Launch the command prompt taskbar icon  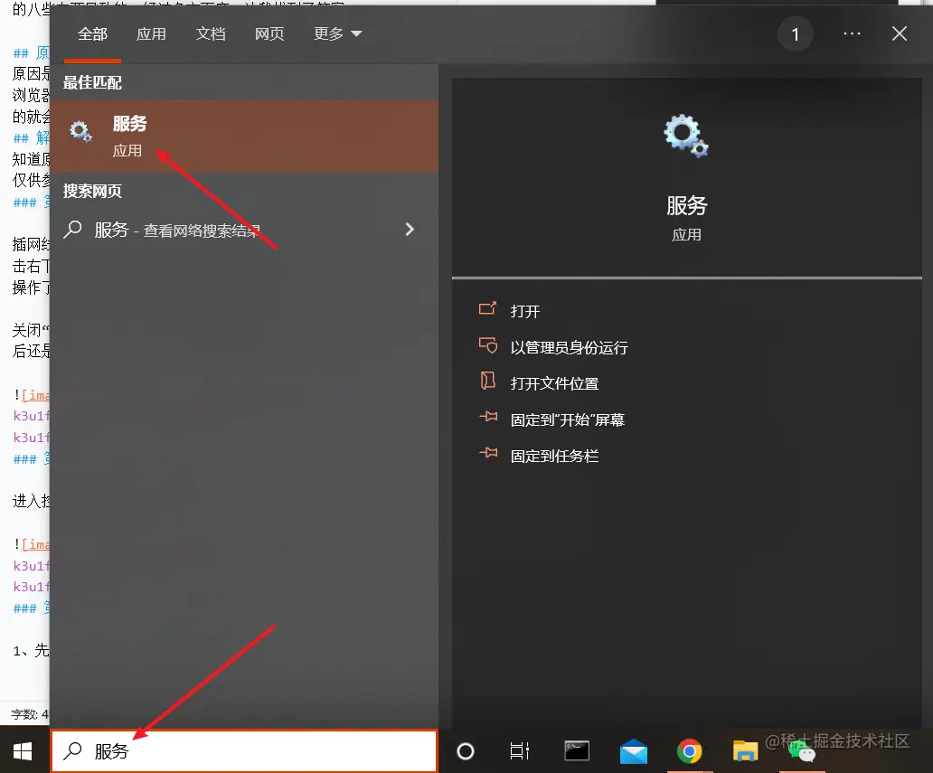coord(577,751)
